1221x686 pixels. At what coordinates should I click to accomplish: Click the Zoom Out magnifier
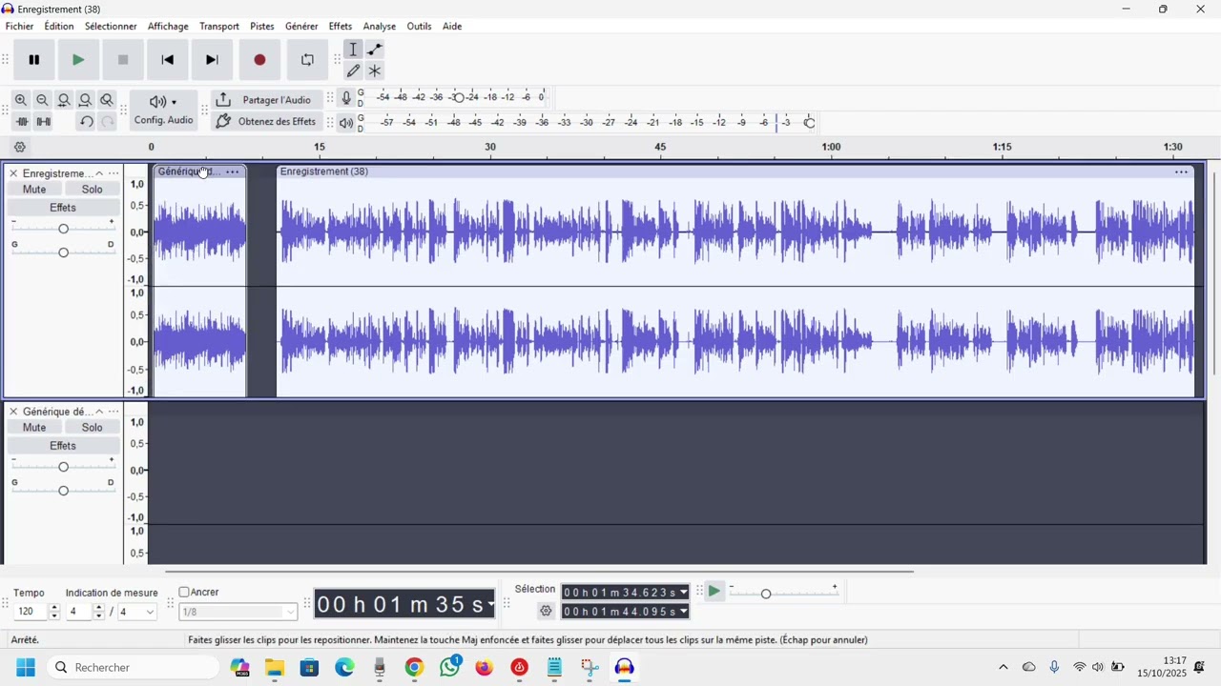point(42,100)
